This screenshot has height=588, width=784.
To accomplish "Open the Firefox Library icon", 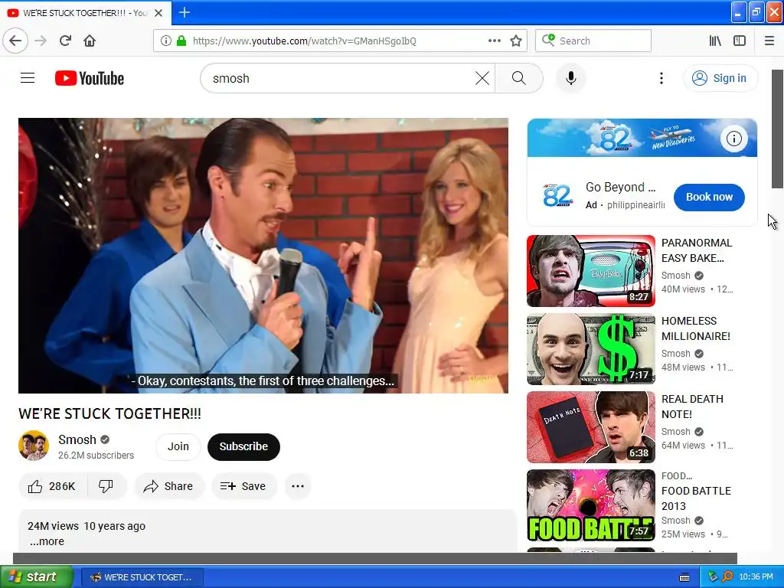I will [715, 41].
